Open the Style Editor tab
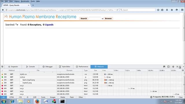 point(65,67)
